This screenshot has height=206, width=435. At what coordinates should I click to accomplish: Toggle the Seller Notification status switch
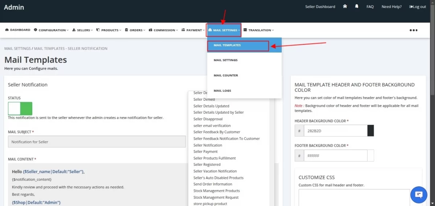[x=20, y=109]
